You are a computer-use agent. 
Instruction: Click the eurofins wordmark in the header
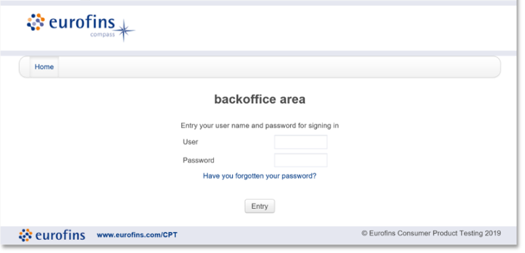pyautogui.click(x=82, y=23)
